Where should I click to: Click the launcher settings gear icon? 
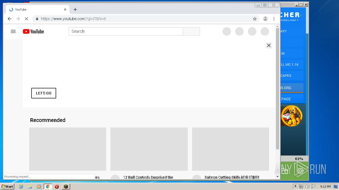pos(300,171)
